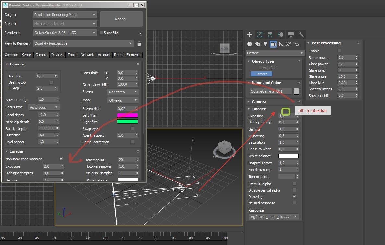Click frame 50 on the timeline
Screen dimensions: 385x245
click(x=54, y=238)
